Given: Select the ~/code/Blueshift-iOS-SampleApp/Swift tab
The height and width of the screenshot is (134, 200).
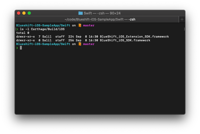Looking at the screenshot, I should point(97,19).
